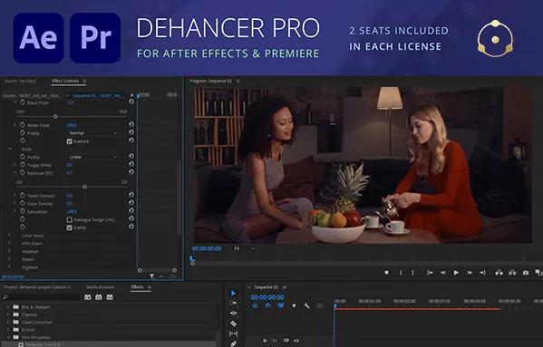Toggle animation stopwatch for Tonal Contrast
543x347 pixels.
click(x=23, y=195)
